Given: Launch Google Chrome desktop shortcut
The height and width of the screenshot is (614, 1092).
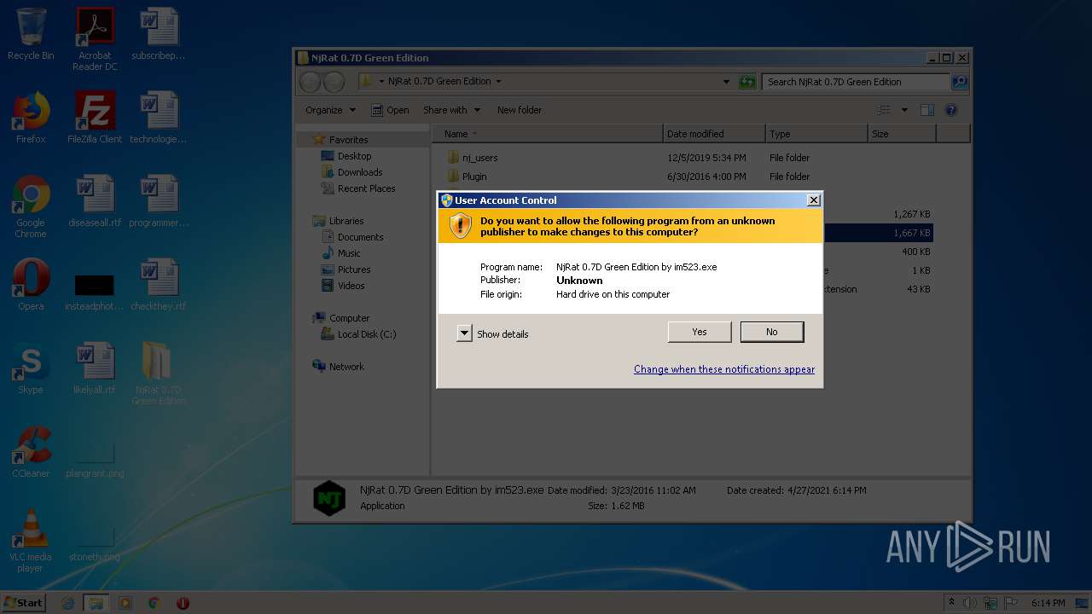Looking at the screenshot, I should pos(31,206).
